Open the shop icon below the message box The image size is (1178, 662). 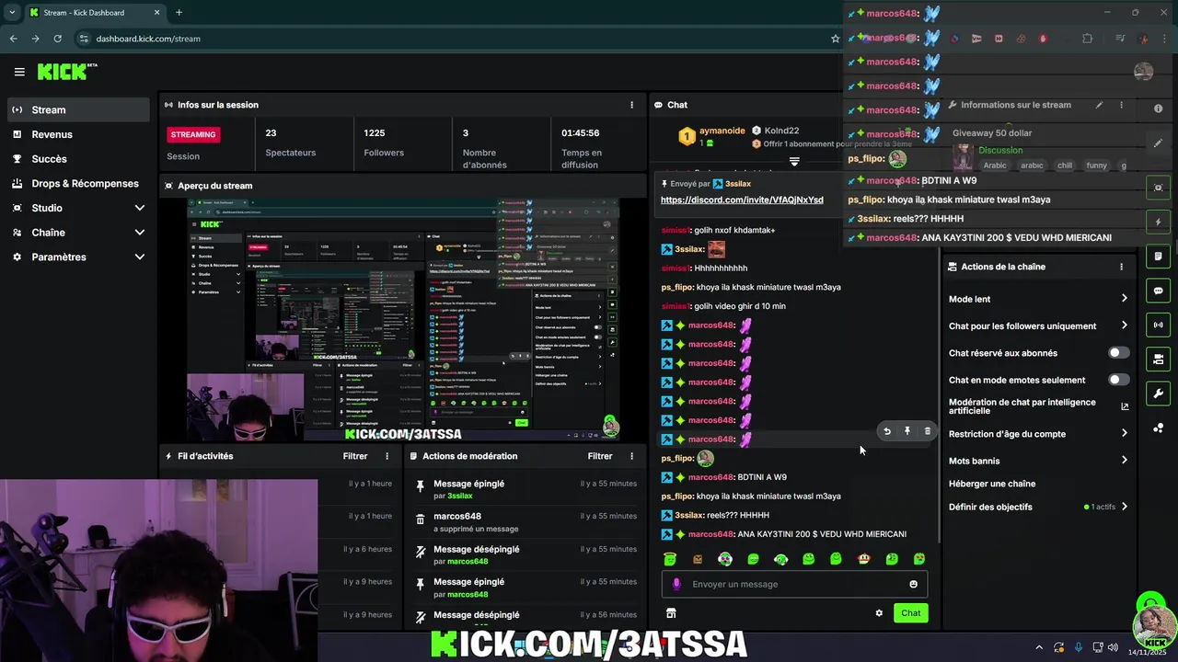point(671,613)
